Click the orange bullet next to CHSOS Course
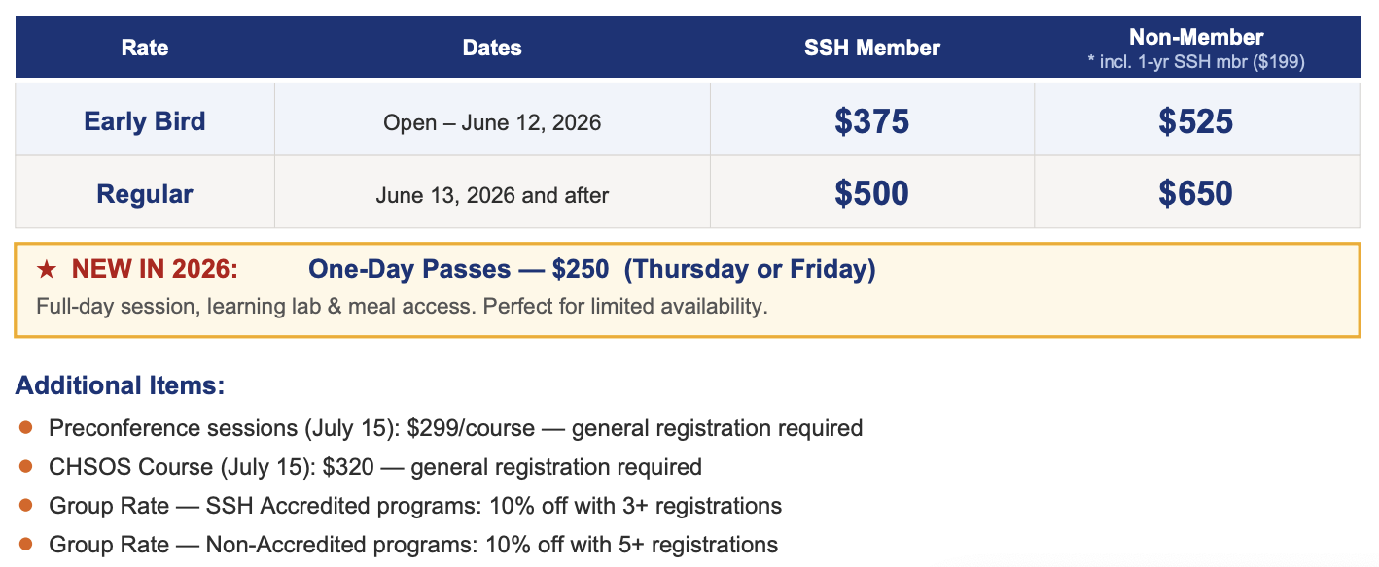The image size is (1379, 567). click(x=26, y=466)
